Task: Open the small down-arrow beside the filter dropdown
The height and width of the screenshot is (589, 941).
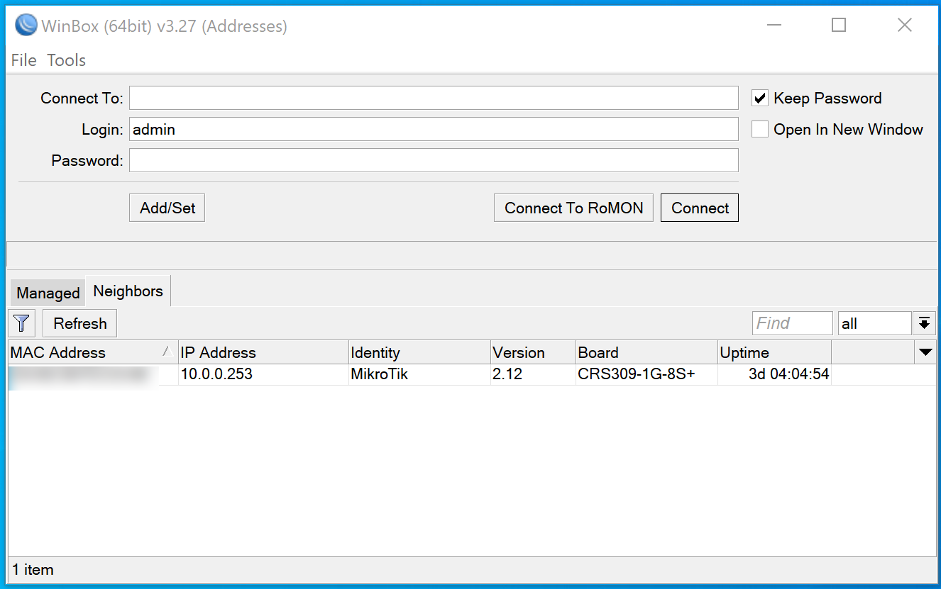Action: [x=925, y=322]
